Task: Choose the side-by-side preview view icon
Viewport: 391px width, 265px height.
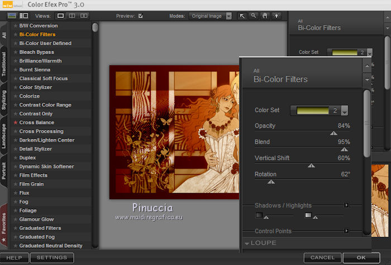Action: tap(83, 16)
